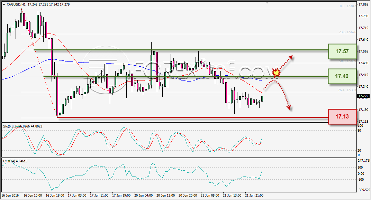The width and height of the screenshot is (371, 200).
Task: Select the green 17.57 resistance level box
Action: (342, 51)
